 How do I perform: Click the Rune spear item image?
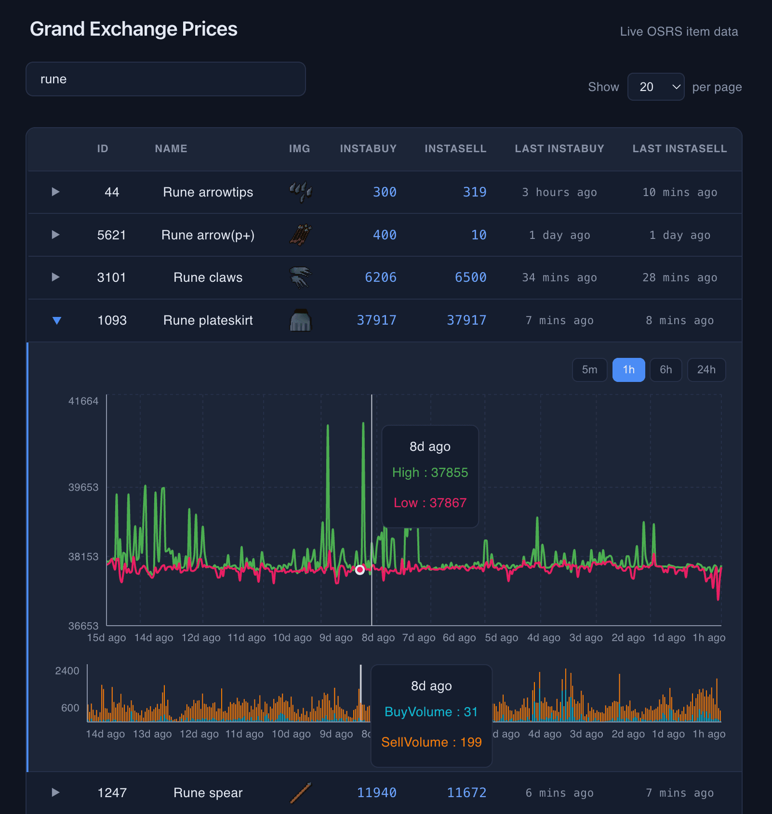[x=300, y=793]
